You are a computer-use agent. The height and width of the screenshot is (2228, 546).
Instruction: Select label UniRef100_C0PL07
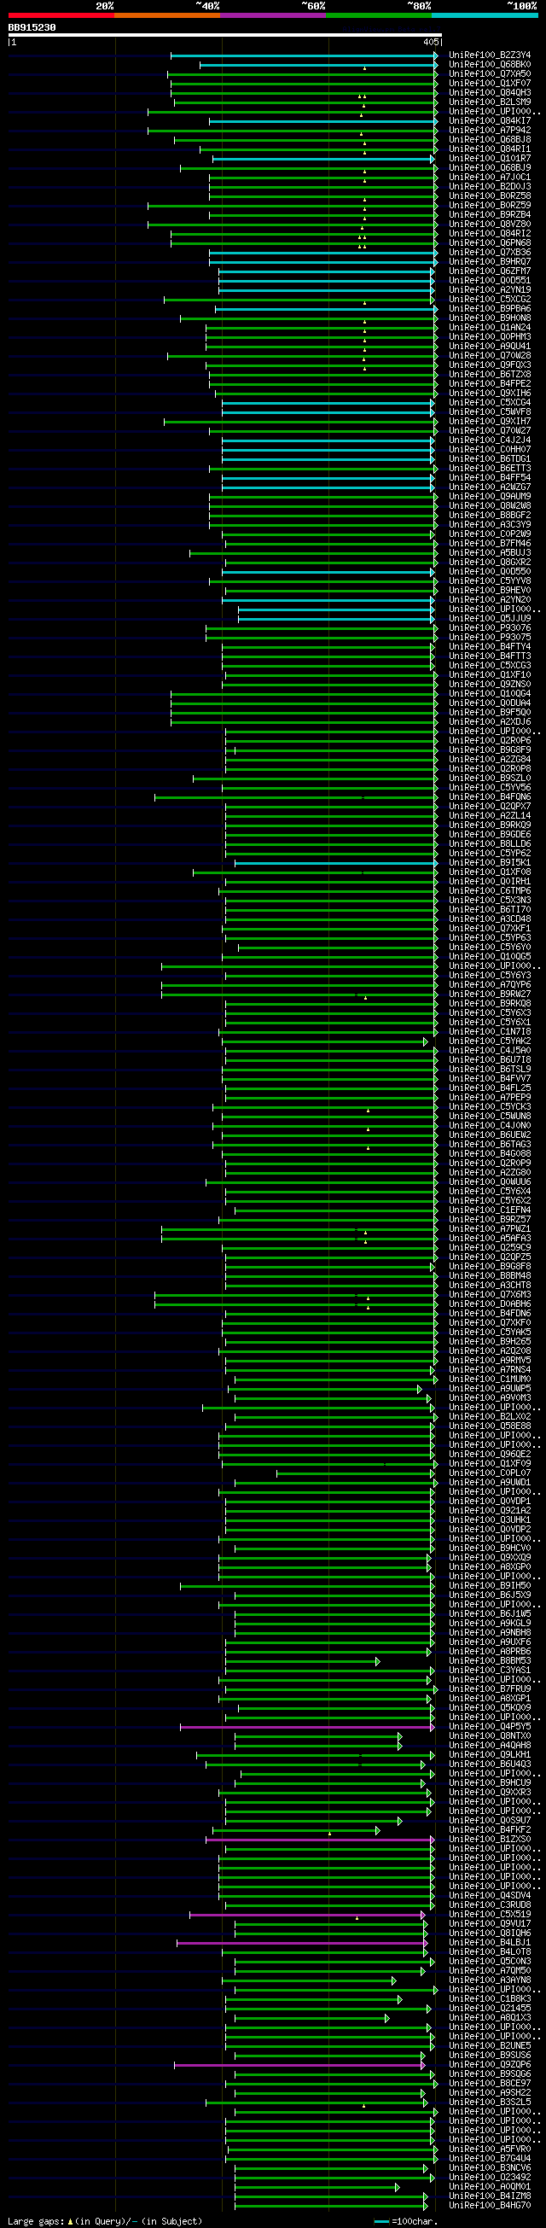[490, 1473]
